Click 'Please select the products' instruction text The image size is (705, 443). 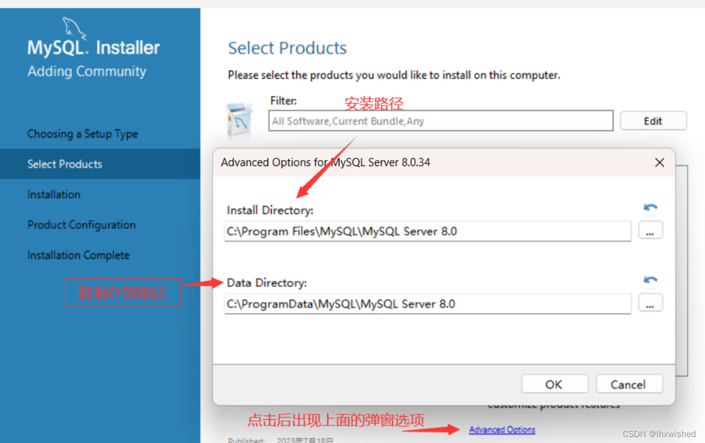(394, 75)
